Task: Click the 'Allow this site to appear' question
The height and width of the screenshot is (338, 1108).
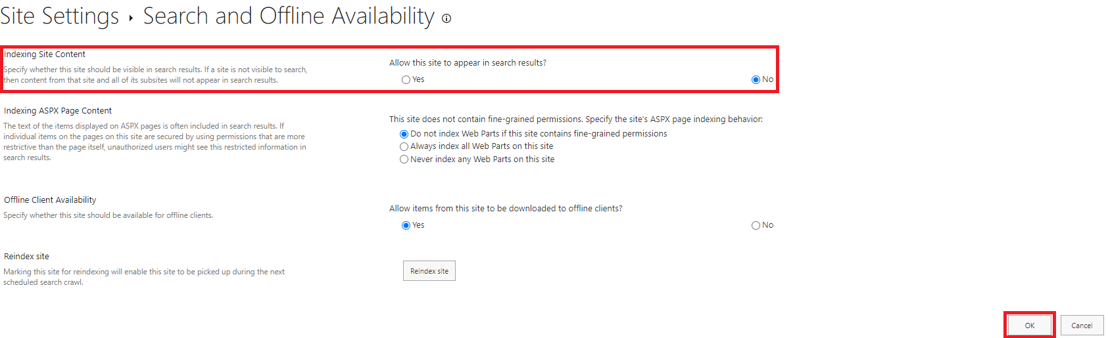Action: tap(468, 63)
